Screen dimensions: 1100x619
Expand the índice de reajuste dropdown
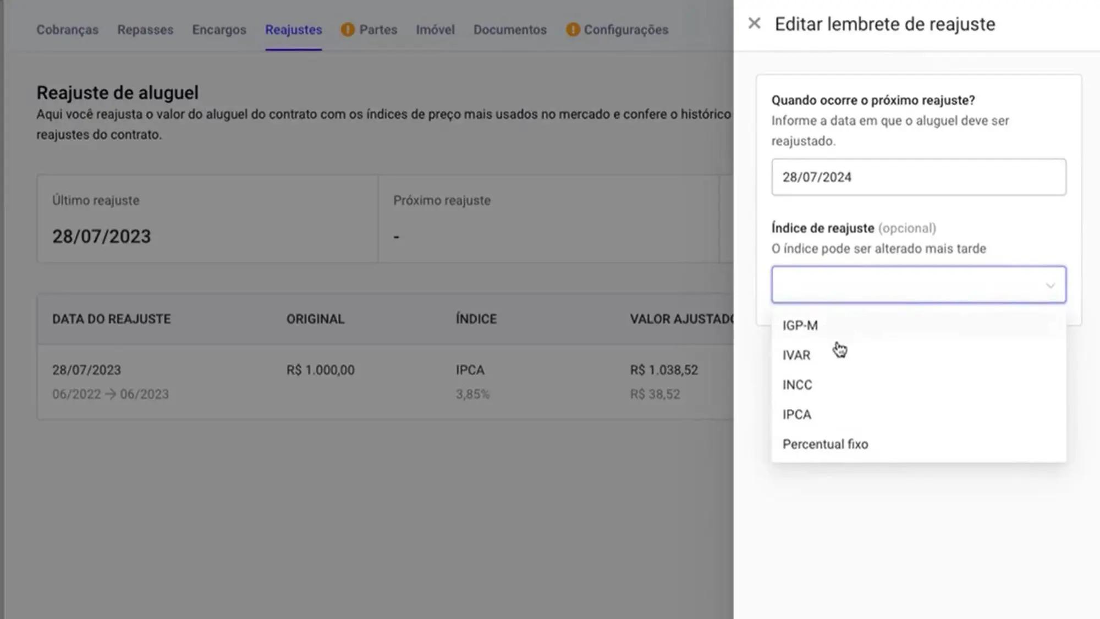coord(918,283)
